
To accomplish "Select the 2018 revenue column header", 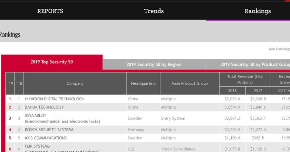I will coord(232,91).
